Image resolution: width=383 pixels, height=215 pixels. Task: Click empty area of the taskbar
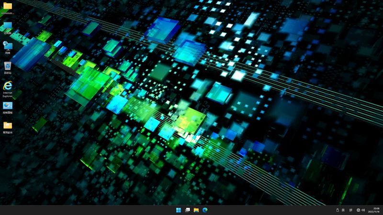[x=96, y=210]
